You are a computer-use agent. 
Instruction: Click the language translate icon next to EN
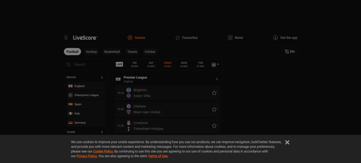pyautogui.click(x=287, y=51)
